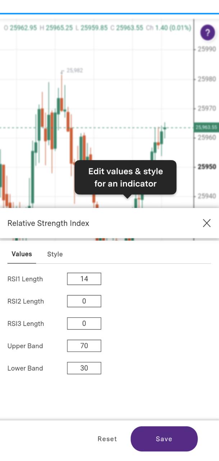219x461 pixels.
Task: Switch to the Values tab
Action: point(22,254)
